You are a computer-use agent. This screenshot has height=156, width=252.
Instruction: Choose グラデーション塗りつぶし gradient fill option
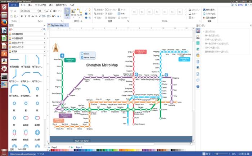pyautogui.click(x=212, y=40)
